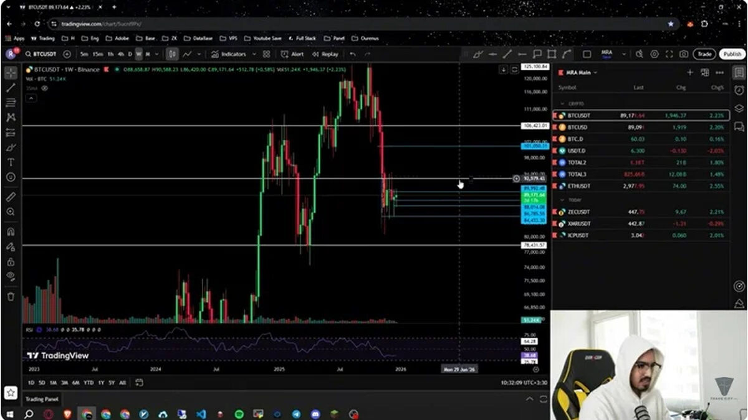Image resolution: width=748 pixels, height=420 pixels.
Task: Enter fullscreen mode
Action: [669, 54]
